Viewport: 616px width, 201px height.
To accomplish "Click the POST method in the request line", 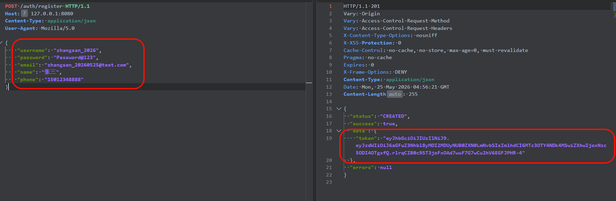I will pyautogui.click(x=11, y=6).
